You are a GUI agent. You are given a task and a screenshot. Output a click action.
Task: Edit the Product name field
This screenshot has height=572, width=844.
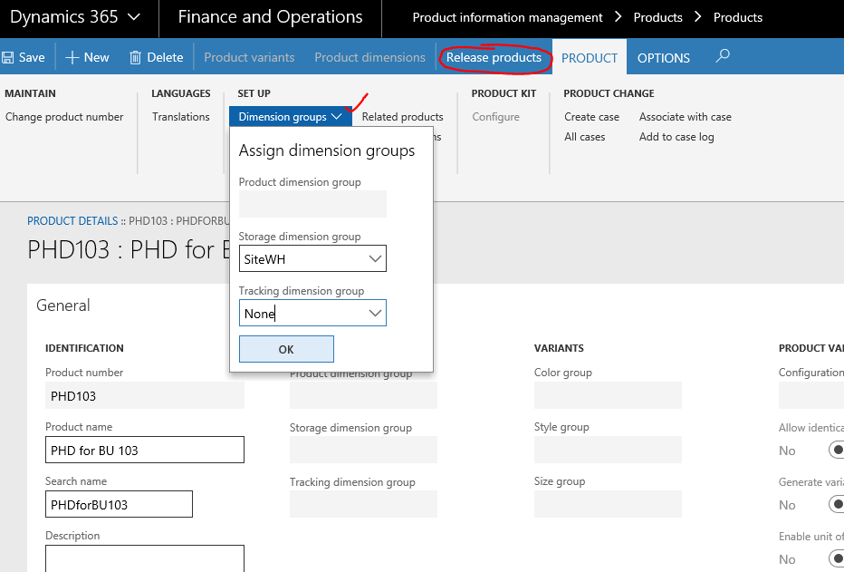[145, 450]
